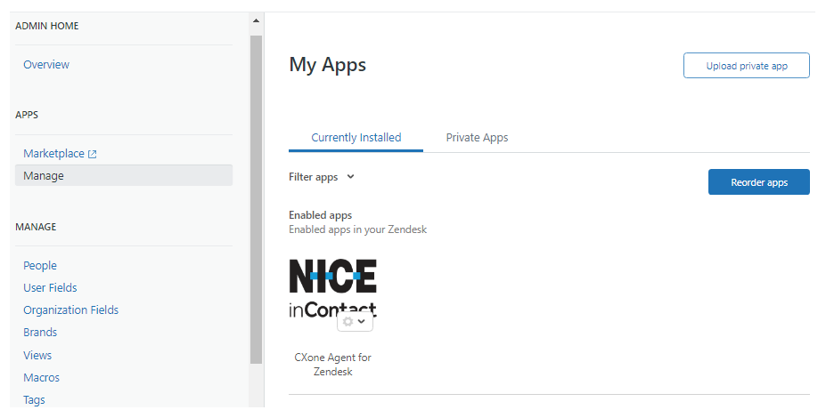Image resolution: width=826 pixels, height=418 pixels.
Task: Click the sidebar scrollbar thumb
Action: (x=256, y=199)
